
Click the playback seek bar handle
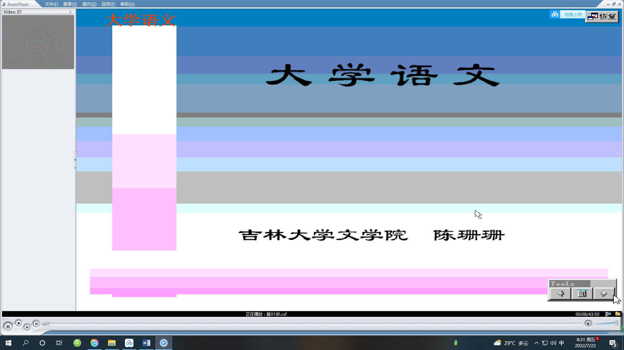46,324
